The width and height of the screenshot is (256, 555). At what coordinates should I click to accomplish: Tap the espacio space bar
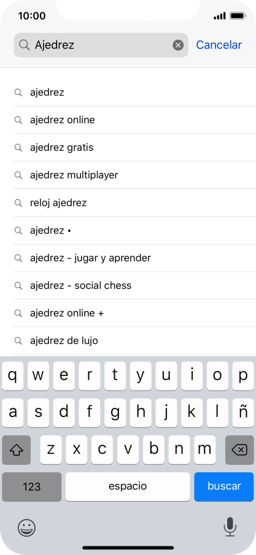pos(128,486)
